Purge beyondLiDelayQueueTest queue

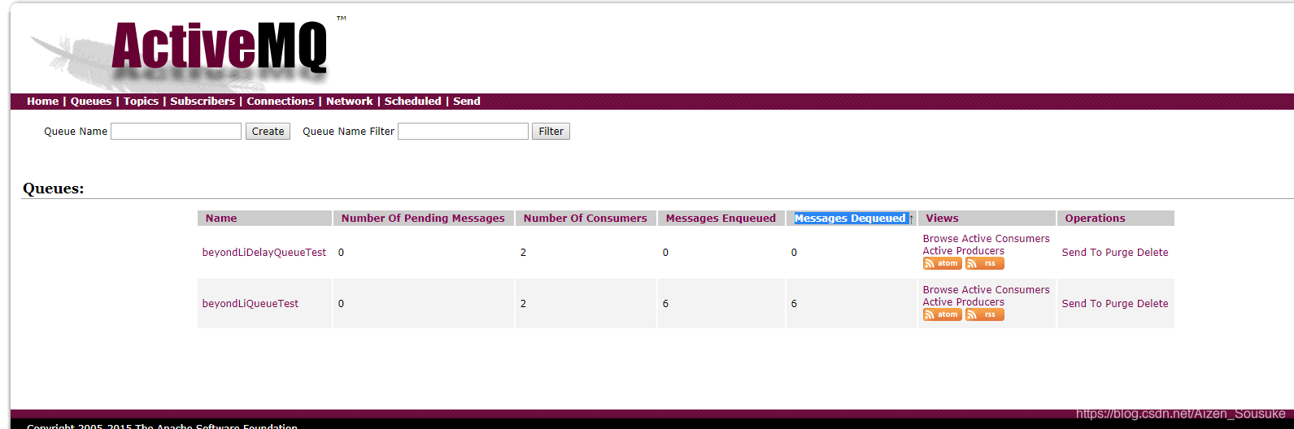[x=1119, y=253]
